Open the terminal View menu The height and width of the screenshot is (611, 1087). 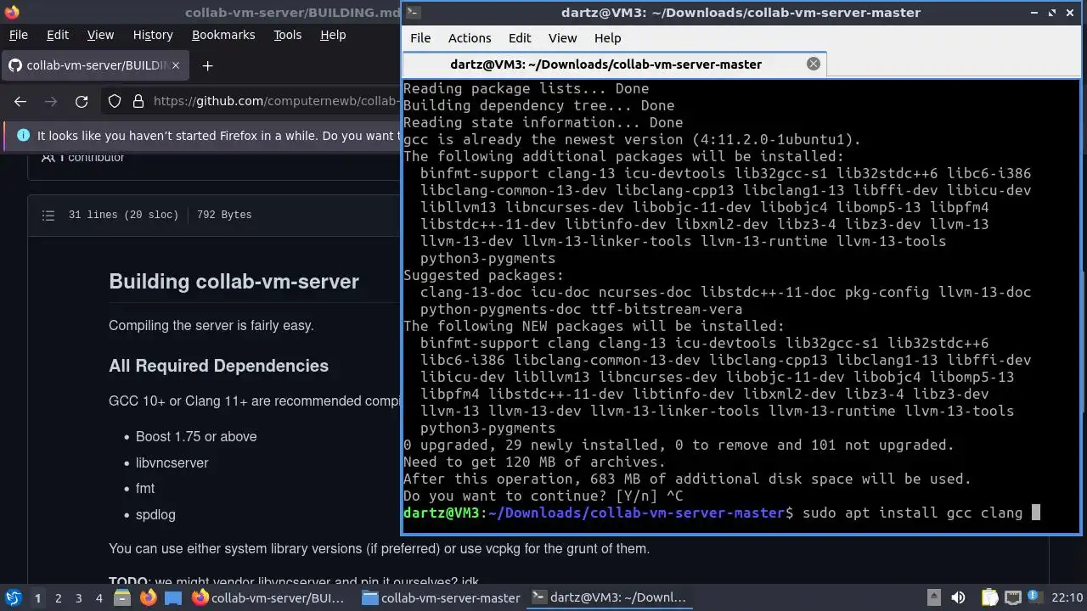(x=562, y=38)
